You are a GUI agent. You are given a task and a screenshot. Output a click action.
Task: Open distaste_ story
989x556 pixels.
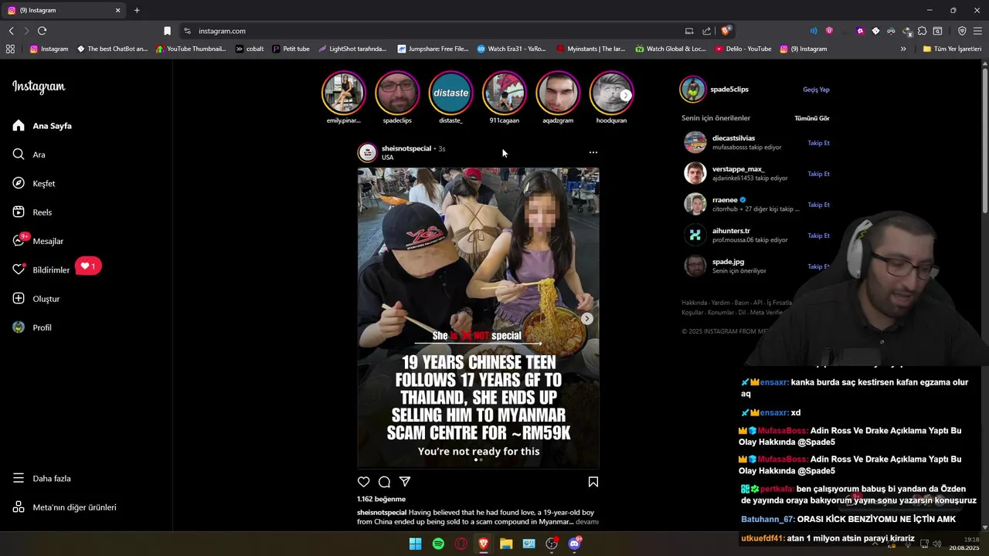[x=450, y=93]
